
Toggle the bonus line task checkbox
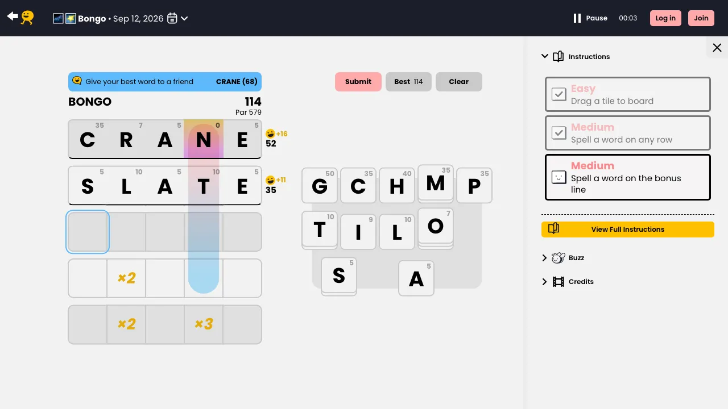(x=559, y=177)
